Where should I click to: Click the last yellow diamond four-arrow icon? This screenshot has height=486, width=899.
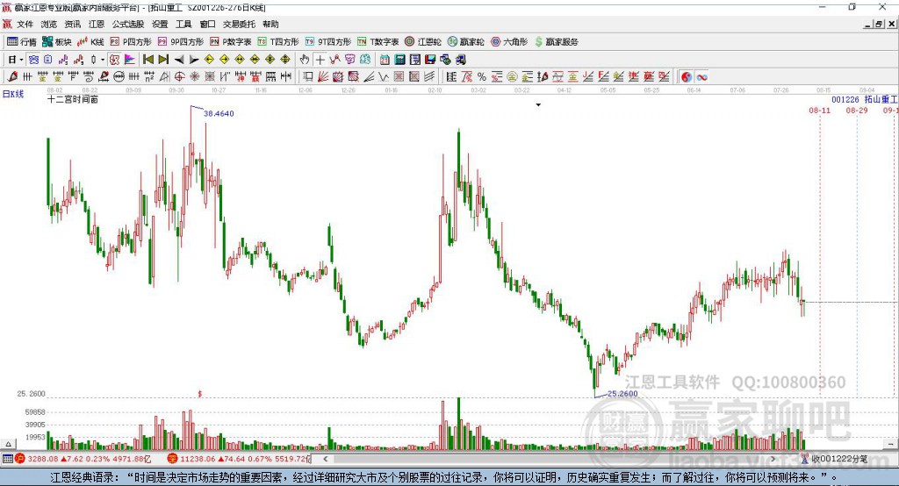(x=285, y=60)
